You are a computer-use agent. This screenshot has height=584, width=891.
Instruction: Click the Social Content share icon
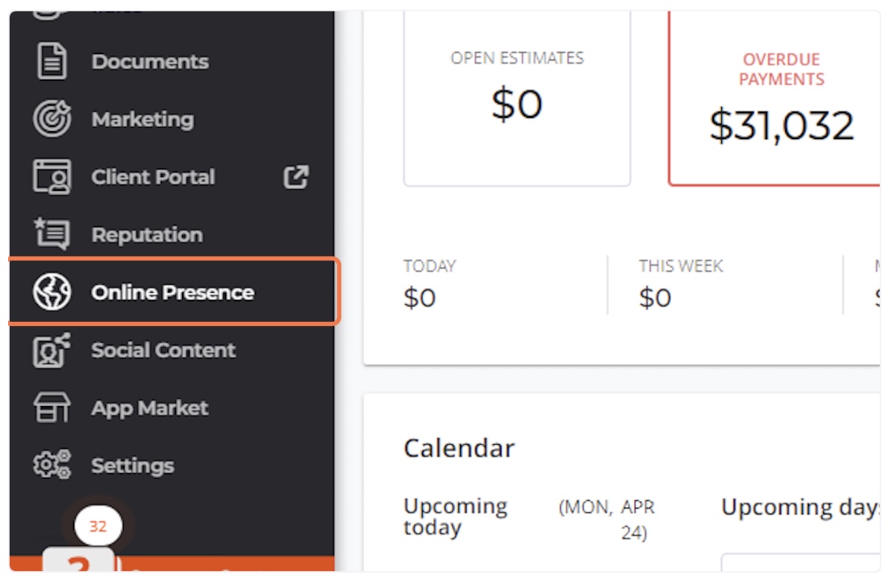(52, 349)
